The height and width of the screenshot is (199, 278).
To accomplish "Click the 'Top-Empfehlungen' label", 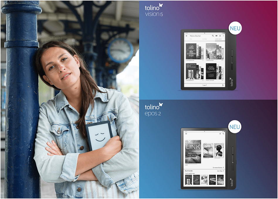I will tap(190, 173).
